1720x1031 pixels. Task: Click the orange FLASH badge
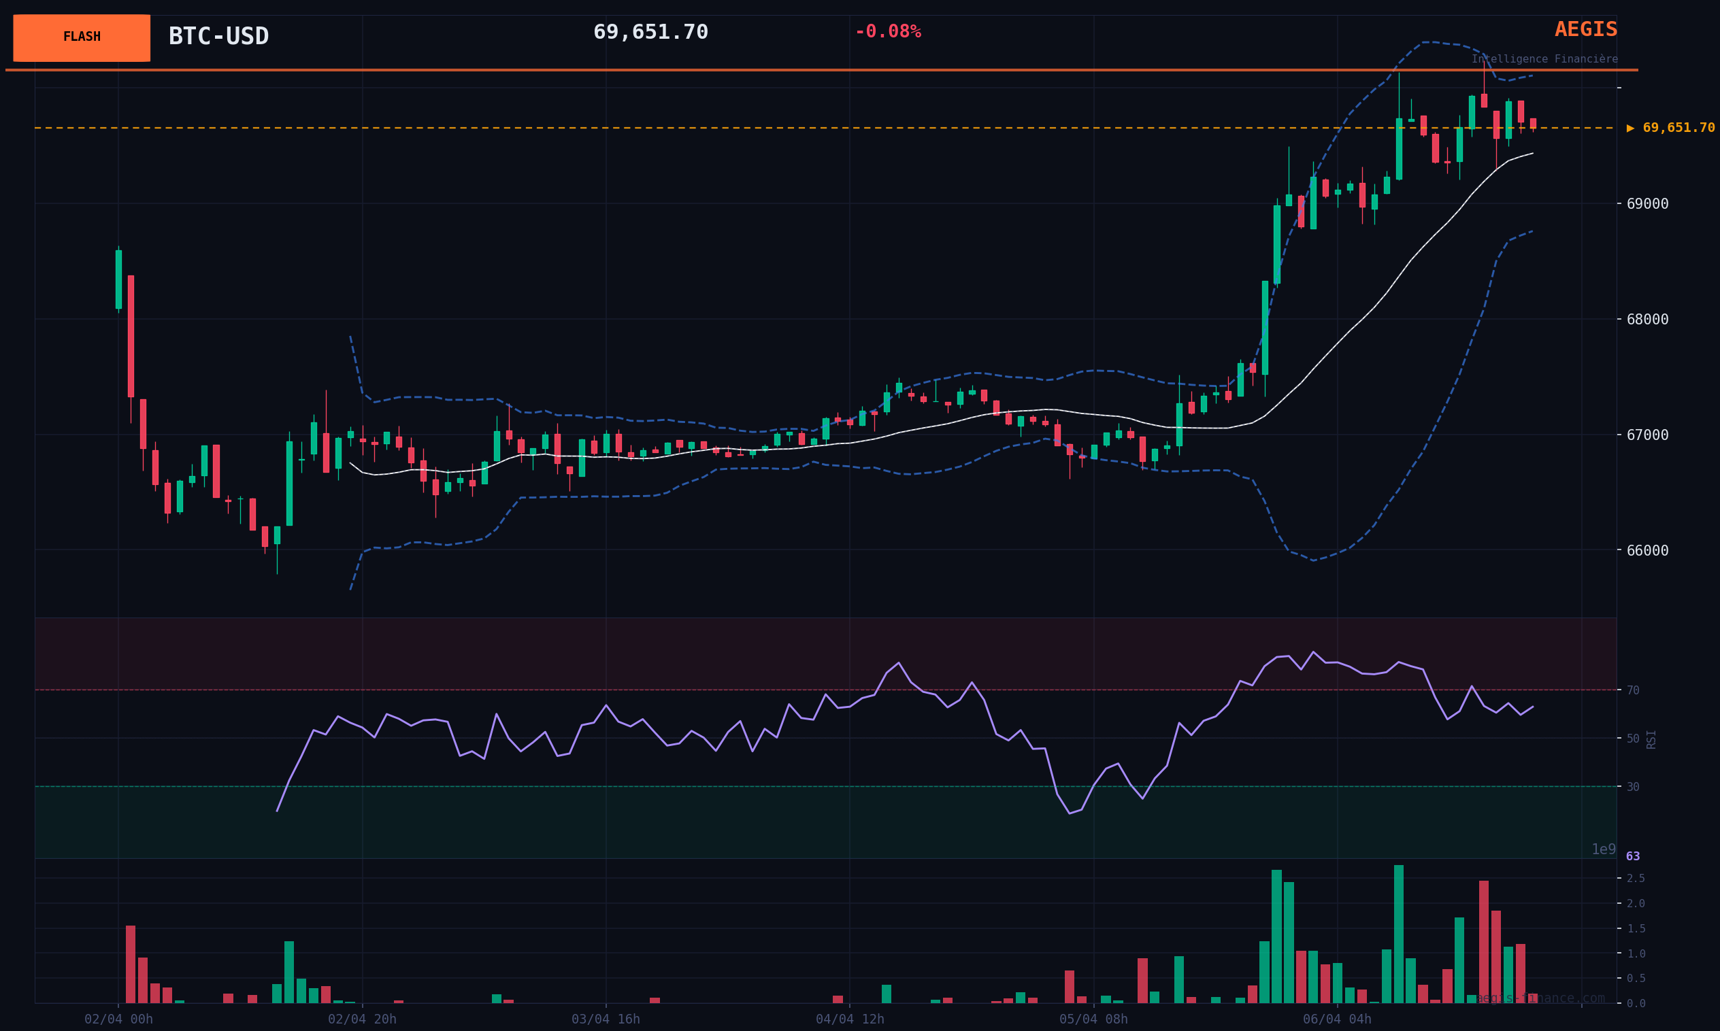(82, 37)
